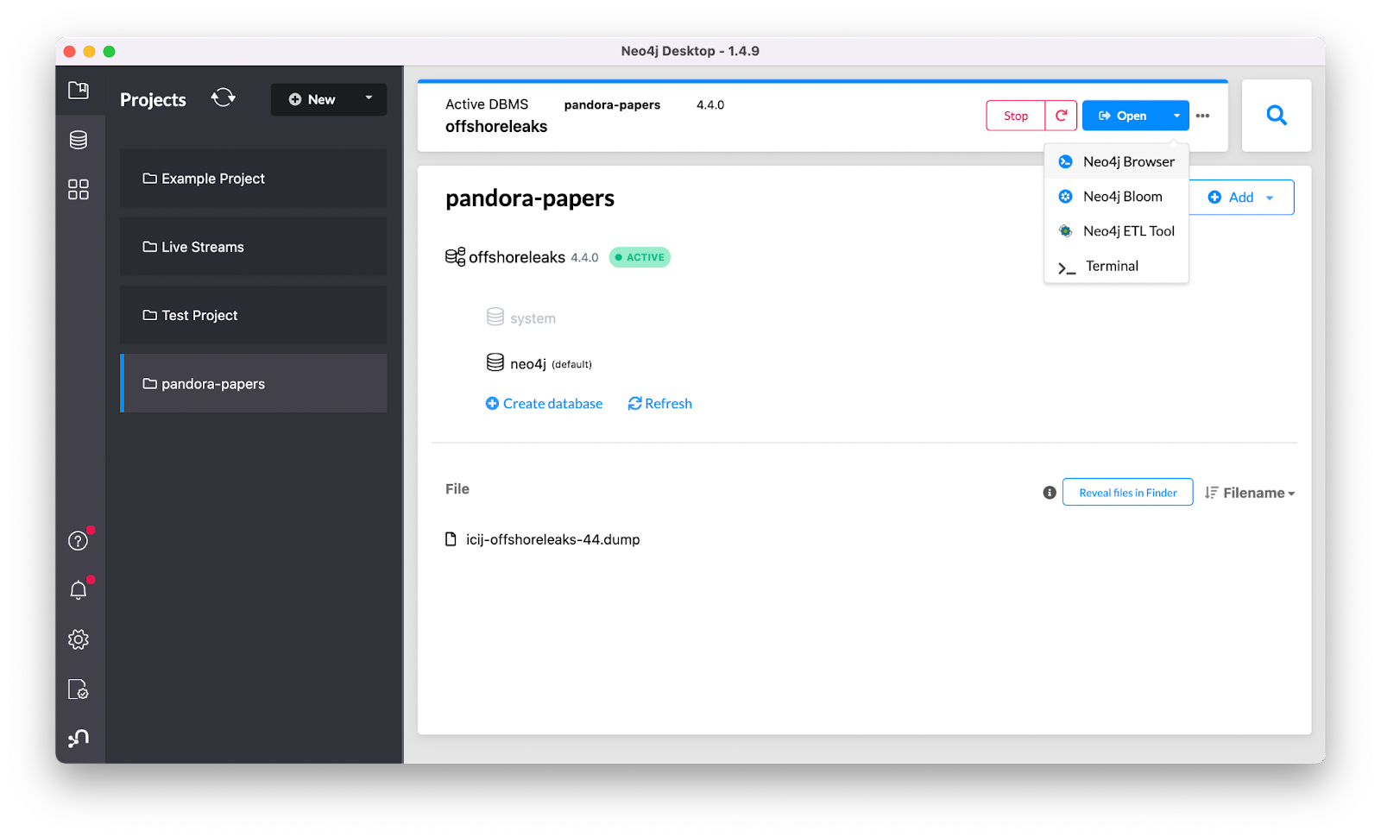Click the system database name
Viewport: 1381px width, 837px height.
click(533, 318)
